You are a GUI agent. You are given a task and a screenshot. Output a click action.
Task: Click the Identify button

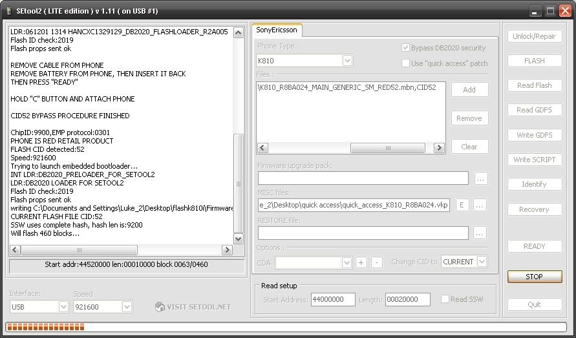click(x=535, y=184)
